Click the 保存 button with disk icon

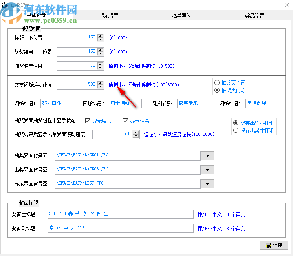[274, 245]
